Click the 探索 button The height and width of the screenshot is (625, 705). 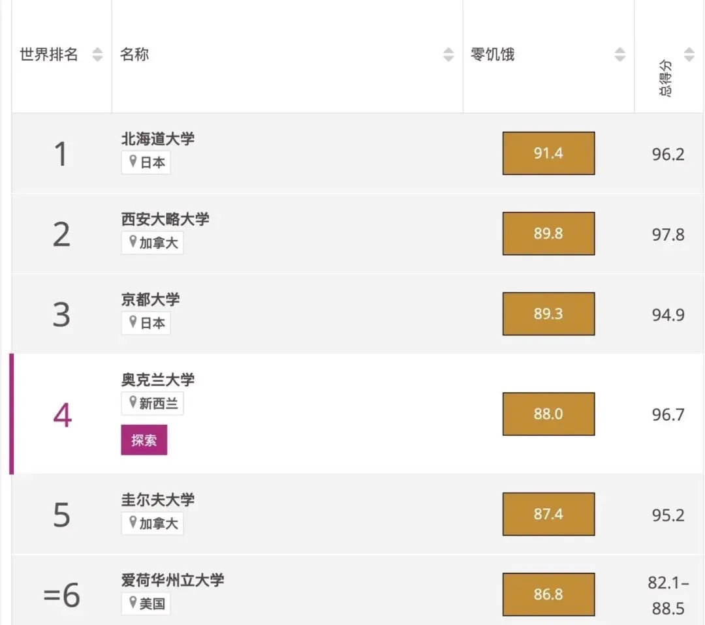(144, 440)
